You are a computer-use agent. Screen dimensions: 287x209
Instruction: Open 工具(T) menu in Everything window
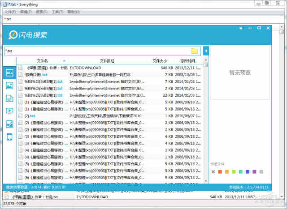pos(57,12)
